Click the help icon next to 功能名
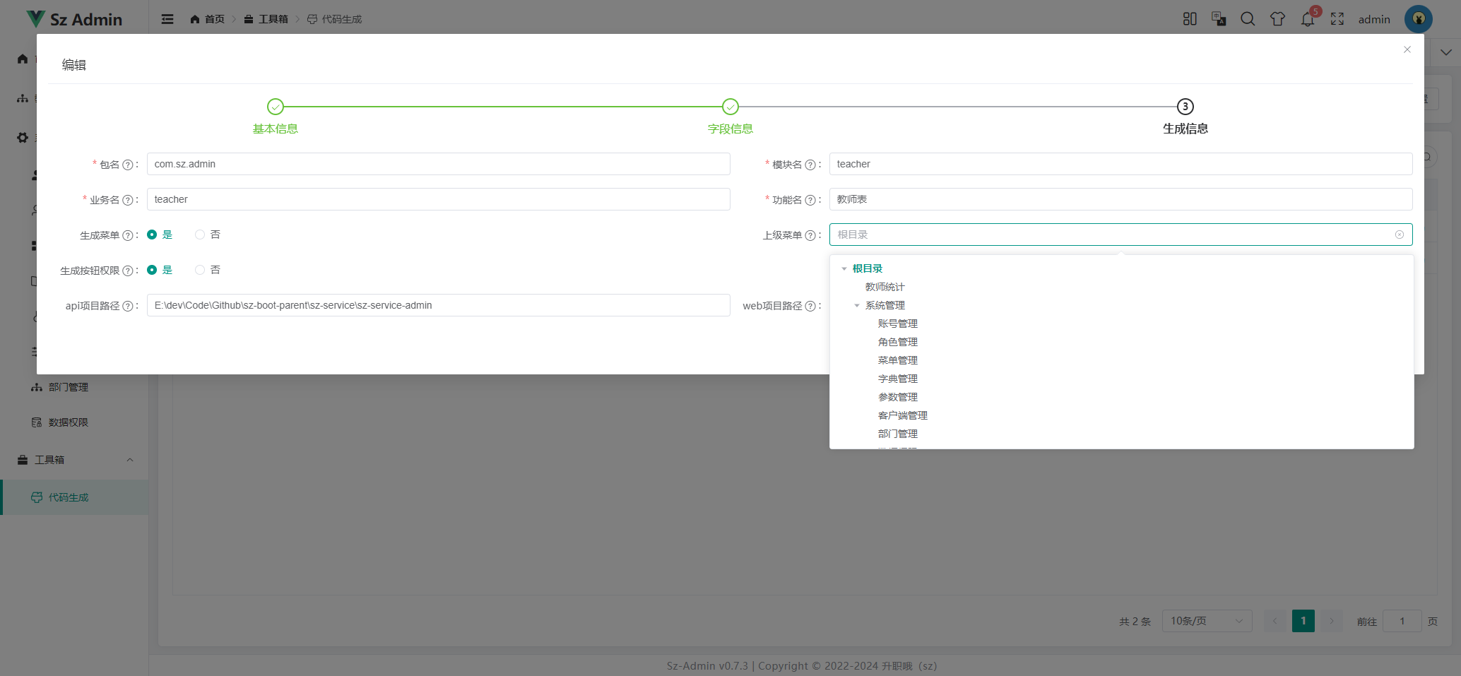Screen dimensions: 1461x676 click(810, 200)
